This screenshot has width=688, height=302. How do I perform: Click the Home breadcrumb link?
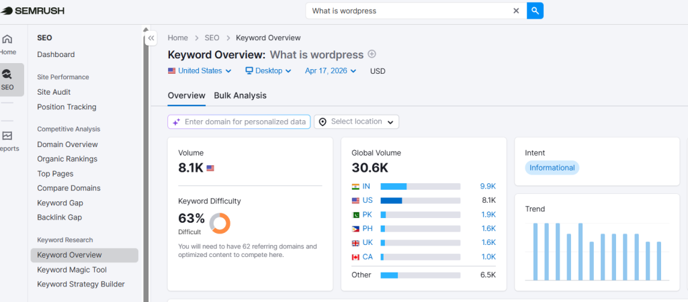click(177, 38)
